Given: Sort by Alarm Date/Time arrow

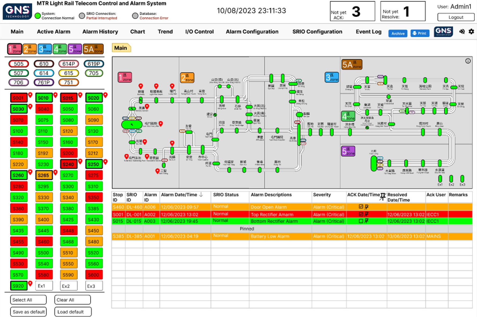Looking at the screenshot, I should (201, 195).
